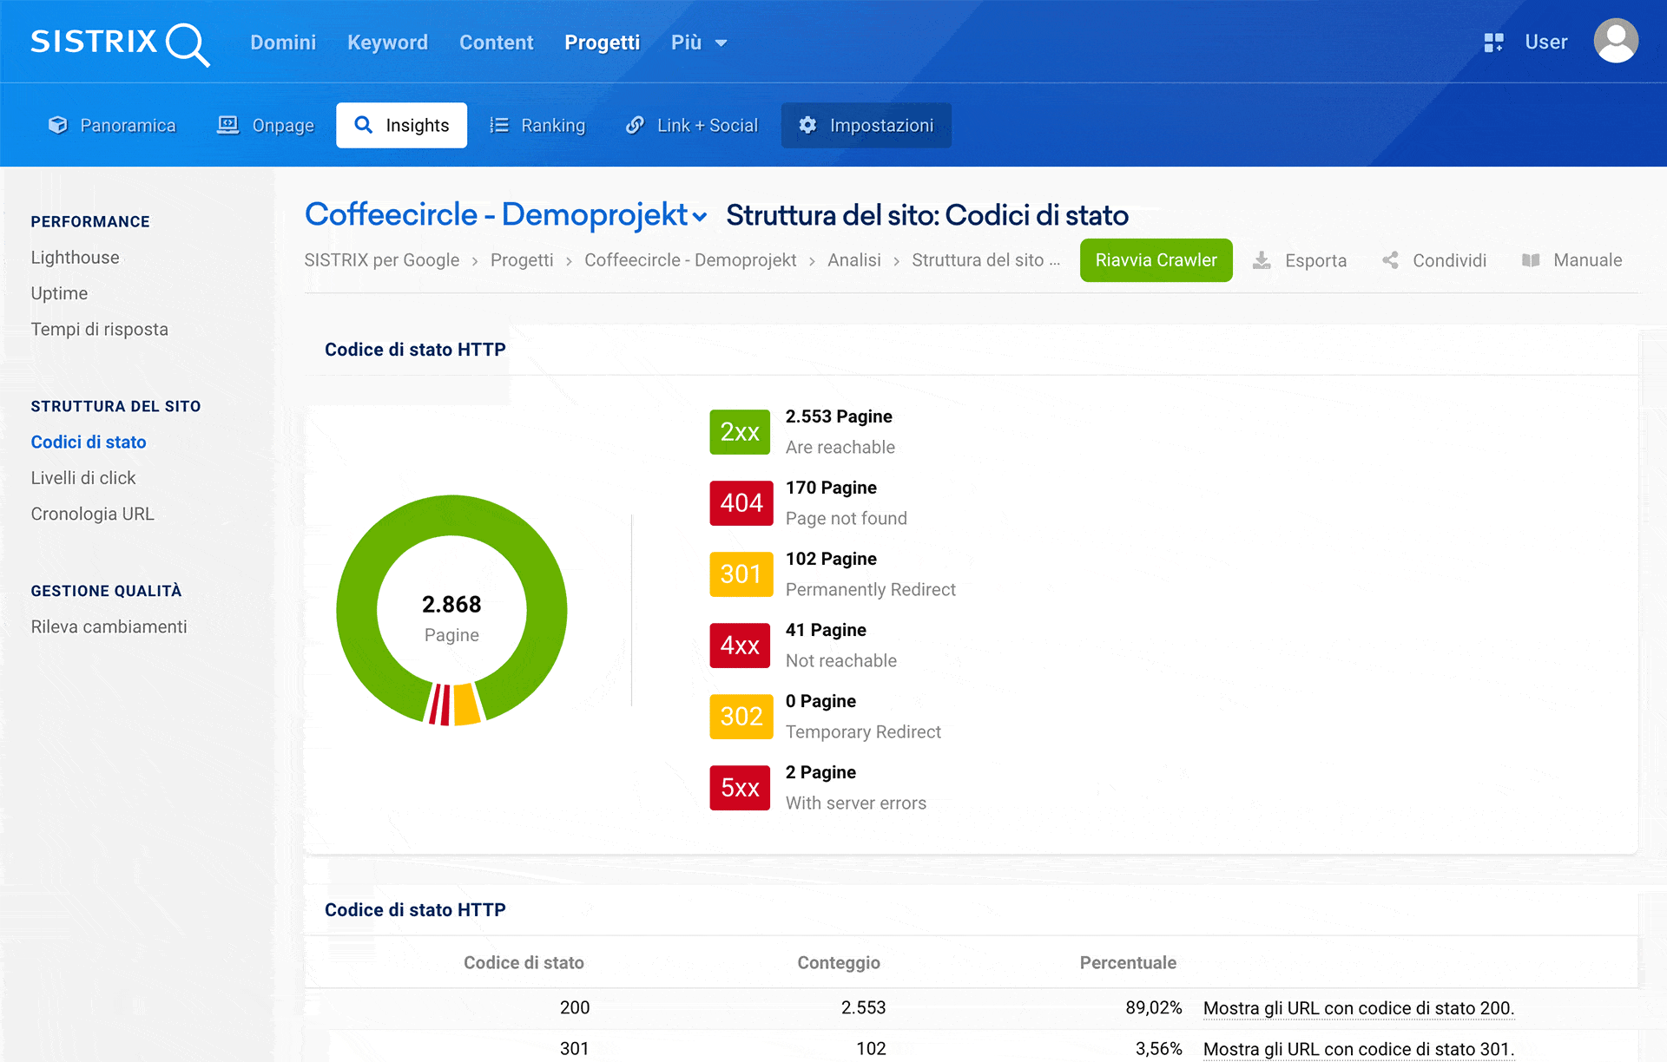Click Mostra gli URL con codice 301
The height and width of the screenshot is (1062, 1667).
1359,1049
